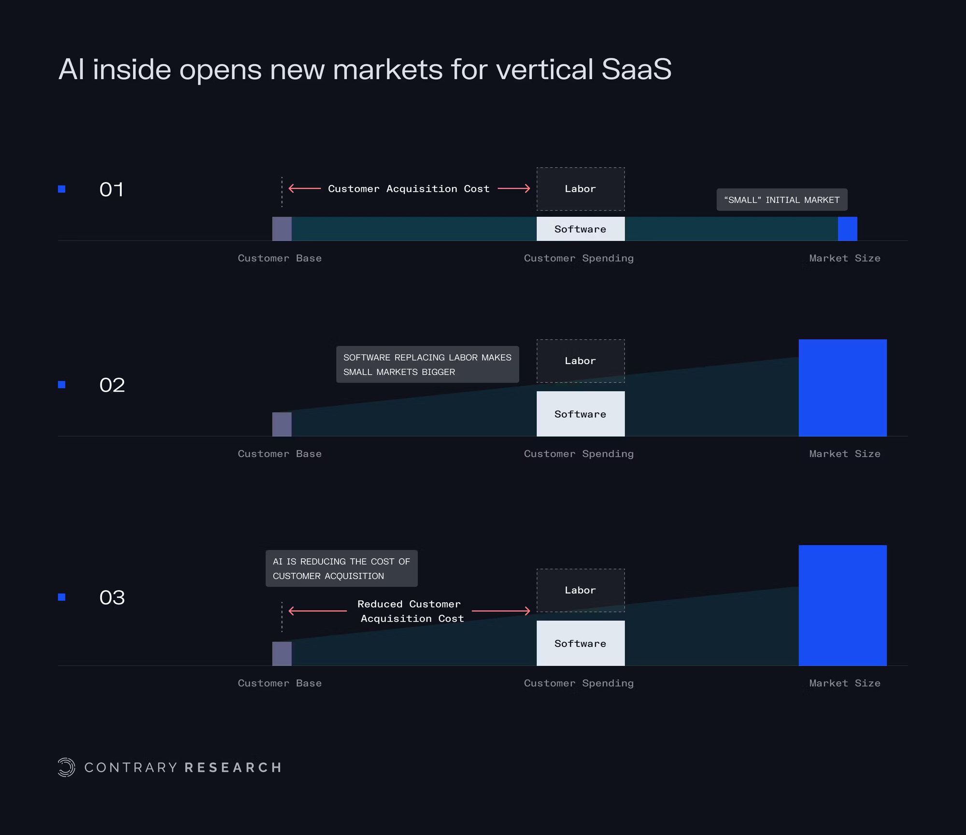Click the right red arrow in section 01
Image resolution: width=966 pixels, height=835 pixels.
click(x=514, y=188)
